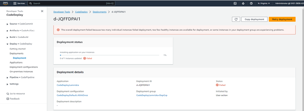Click the Feedback icon in sidebar
Image resolution: width=304 pixels, height=111 pixels.
(8, 99)
